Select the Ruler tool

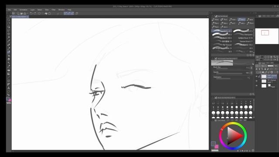click(x=9, y=85)
